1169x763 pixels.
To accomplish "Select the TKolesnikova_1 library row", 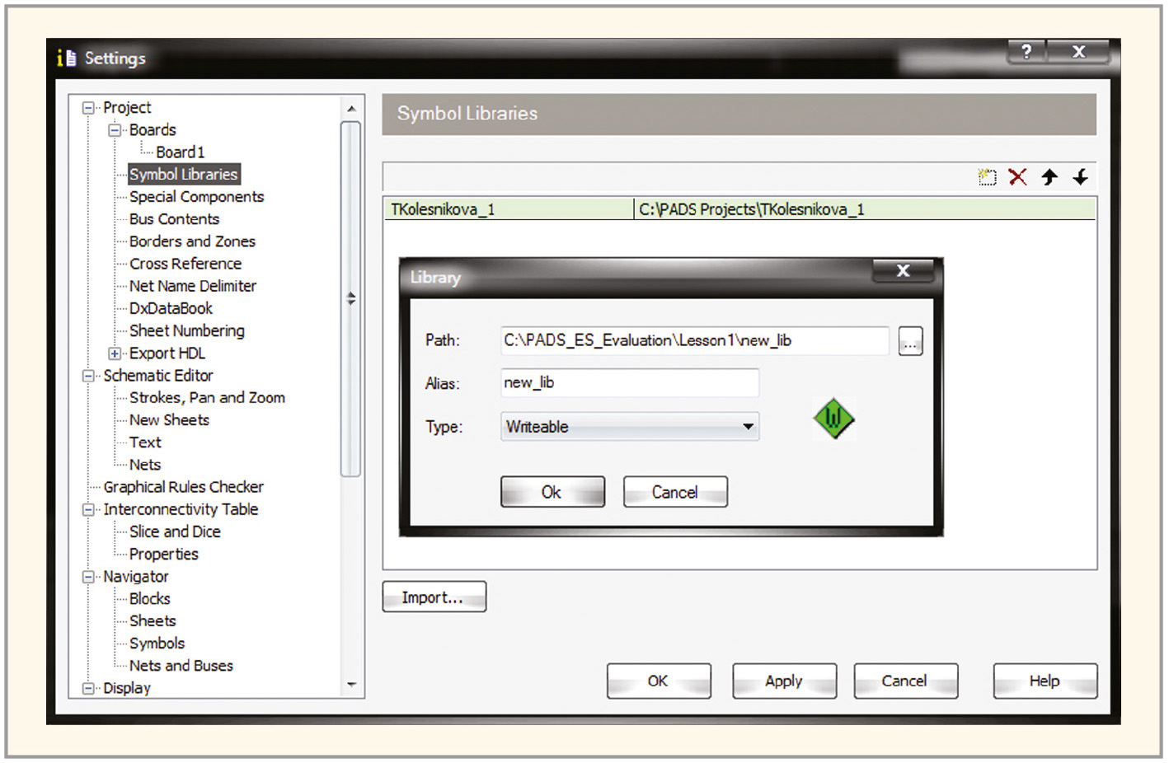I will coord(508,209).
